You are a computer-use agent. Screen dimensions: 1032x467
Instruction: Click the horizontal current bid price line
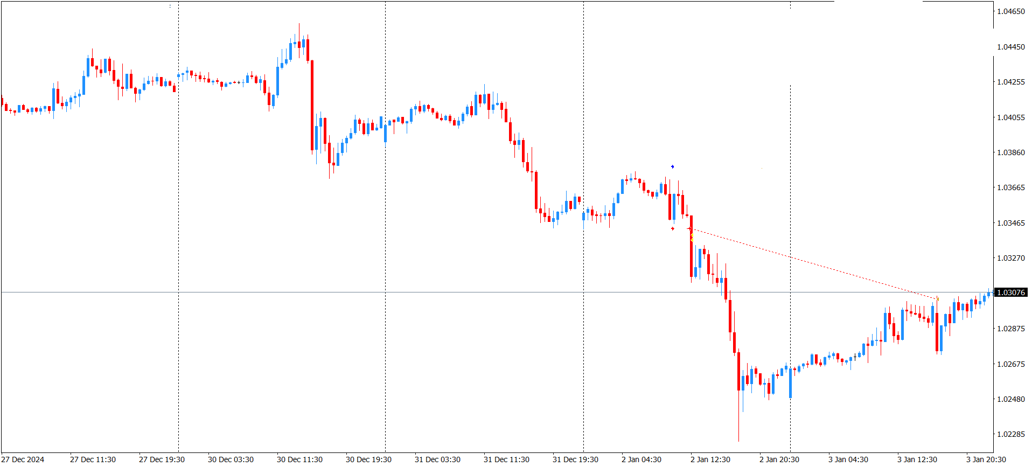[x=497, y=292]
